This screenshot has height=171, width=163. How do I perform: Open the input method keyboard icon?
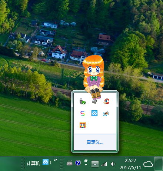pyautogui.click(x=70, y=163)
